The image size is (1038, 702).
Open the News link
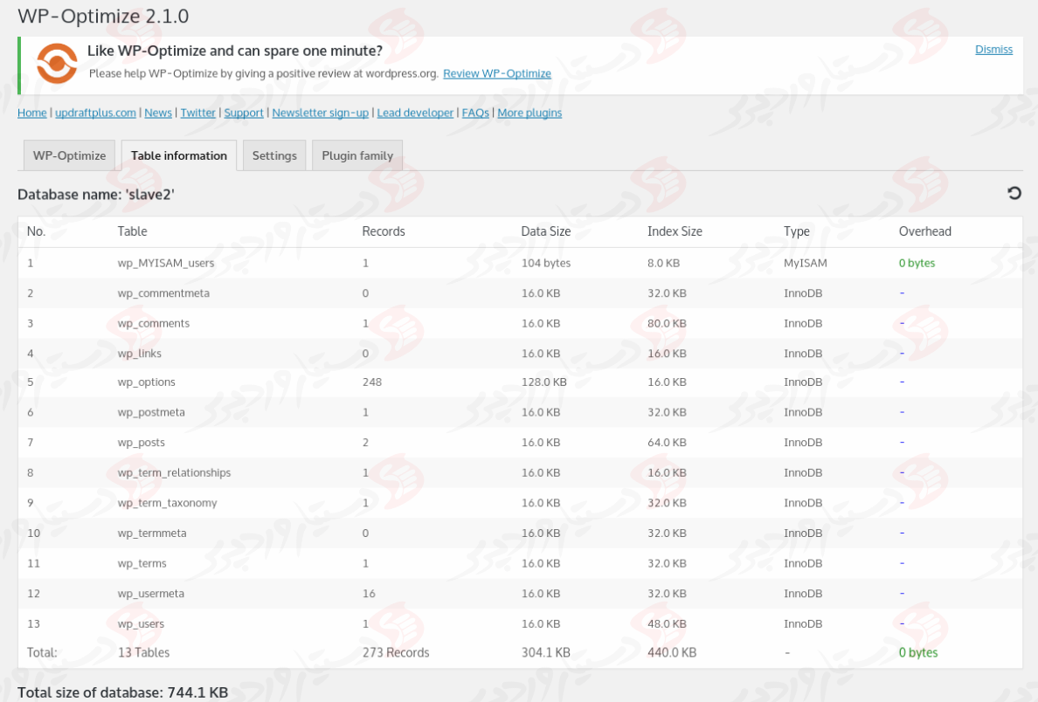(x=157, y=113)
